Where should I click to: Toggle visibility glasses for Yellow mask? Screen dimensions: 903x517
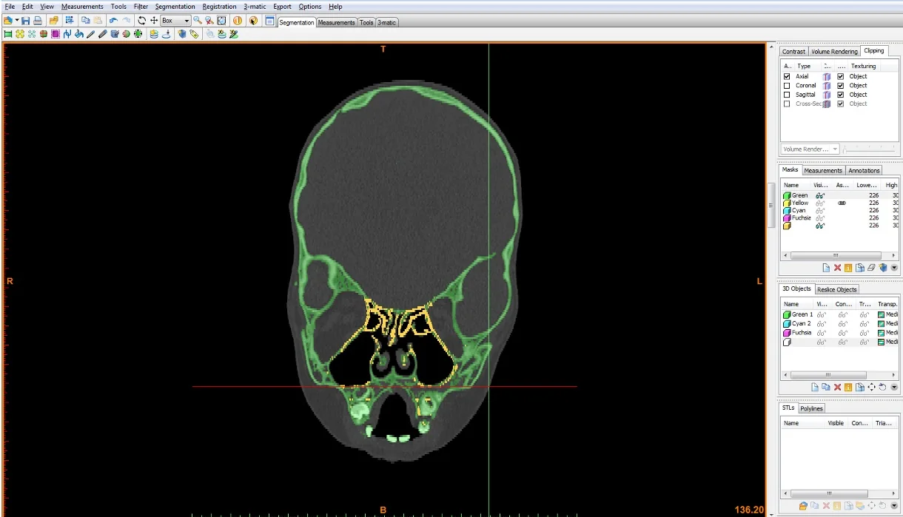(x=820, y=203)
